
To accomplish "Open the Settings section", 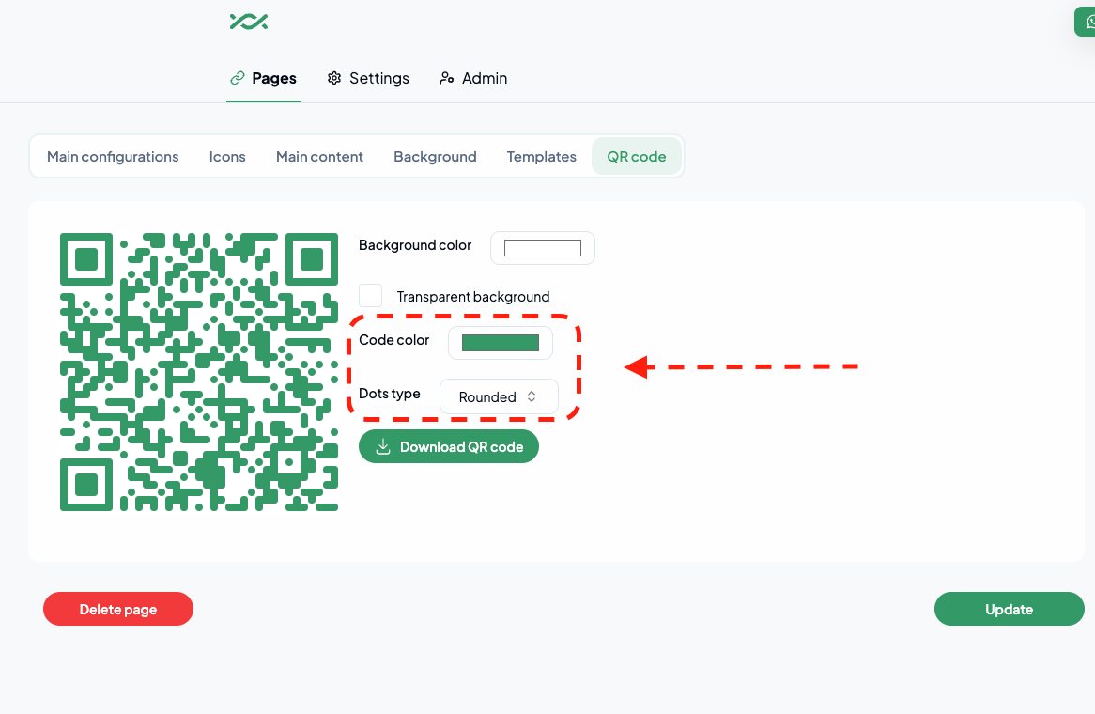I will (x=368, y=78).
